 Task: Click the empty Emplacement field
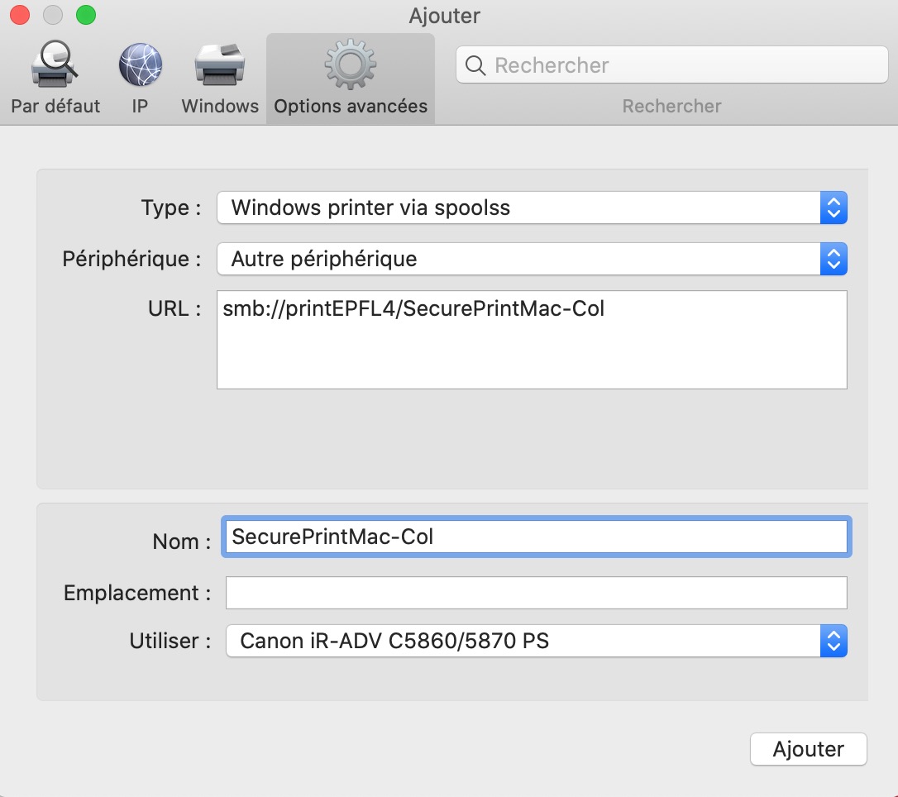[x=536, y=593]
